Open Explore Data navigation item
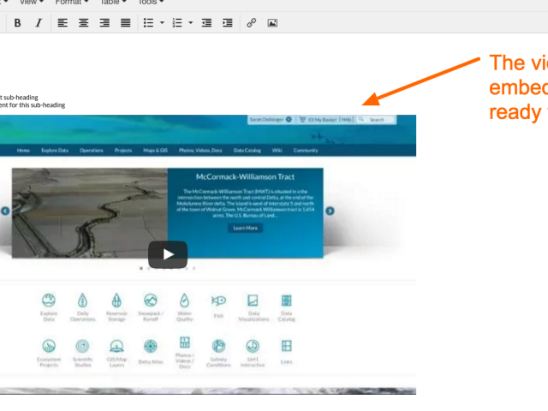 [x=55, y=151]
